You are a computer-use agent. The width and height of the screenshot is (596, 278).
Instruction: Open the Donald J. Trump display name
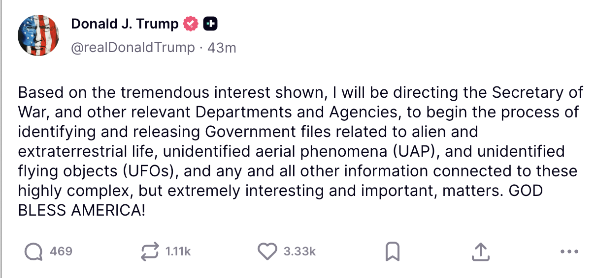pyautogui.click(x=125, y=24)
